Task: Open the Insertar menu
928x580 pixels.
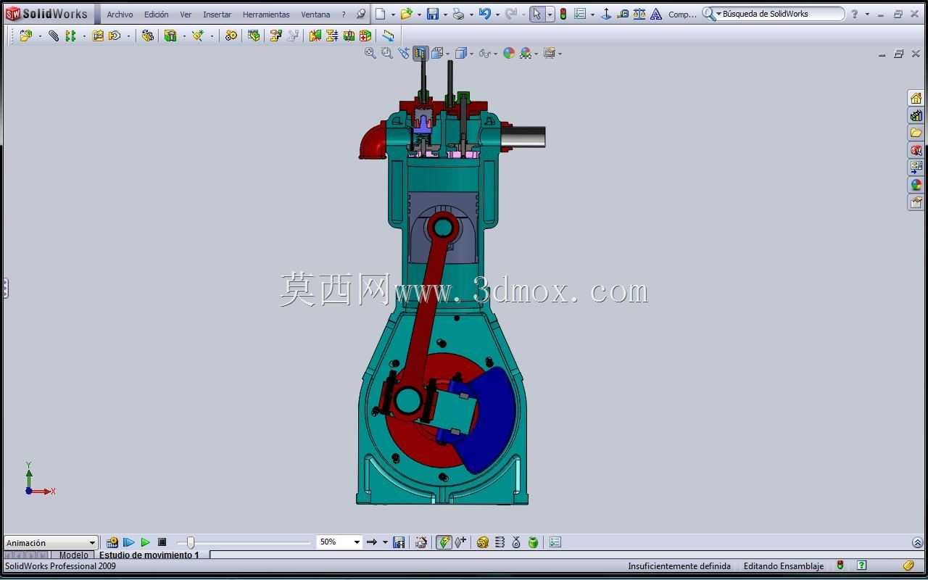Action: tap(217, 14)
